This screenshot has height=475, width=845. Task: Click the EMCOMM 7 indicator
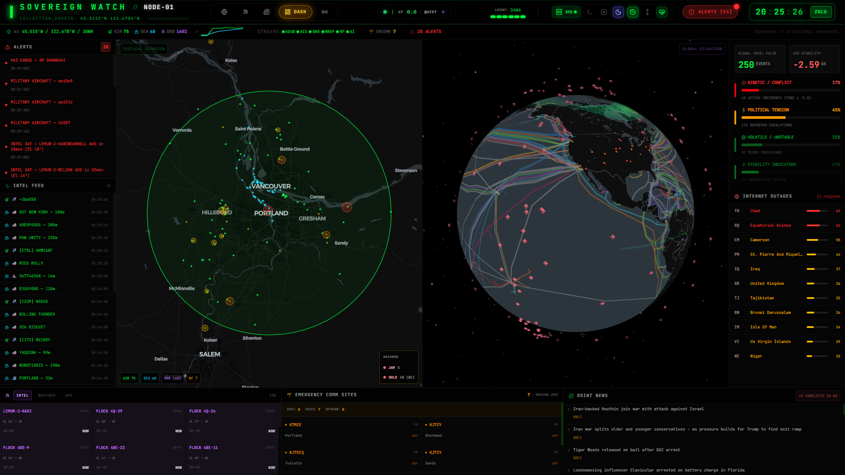[x=383, y=32]
